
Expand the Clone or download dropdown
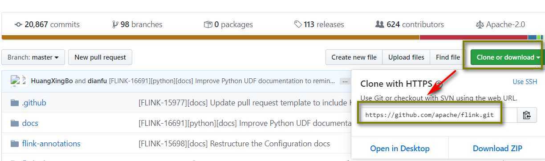(x=508, y=57)
